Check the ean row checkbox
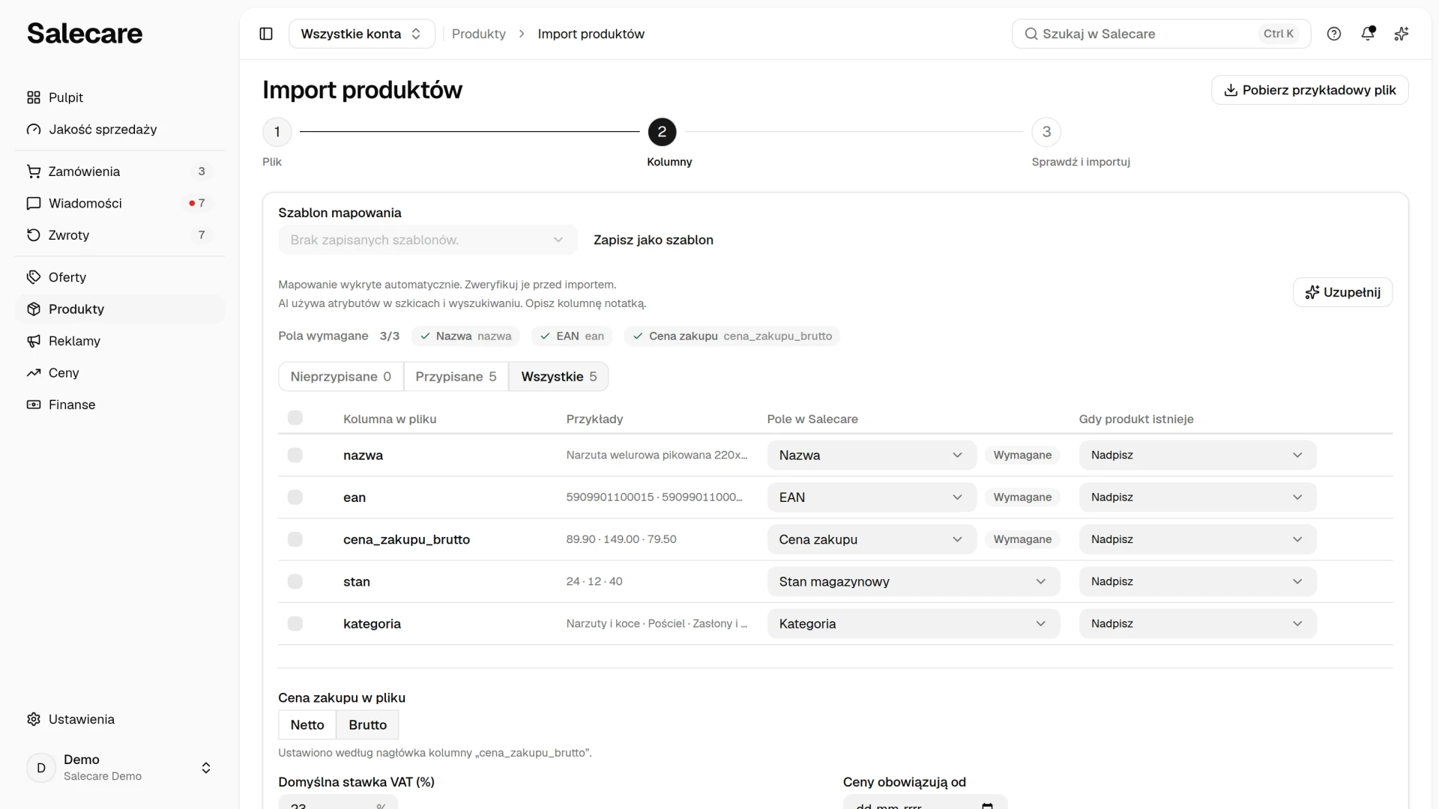 click(295, 497)
